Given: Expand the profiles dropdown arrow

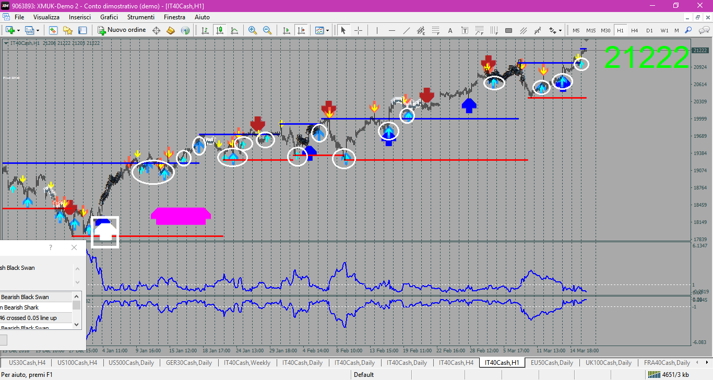Looking at the screenshot, I should click(38, 30).
